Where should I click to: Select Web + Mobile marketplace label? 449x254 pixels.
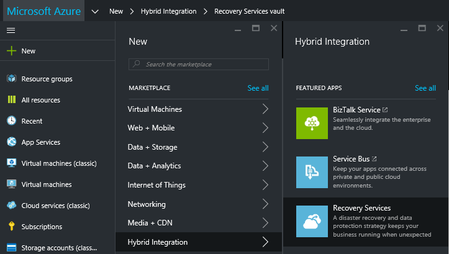click(151, 128)
